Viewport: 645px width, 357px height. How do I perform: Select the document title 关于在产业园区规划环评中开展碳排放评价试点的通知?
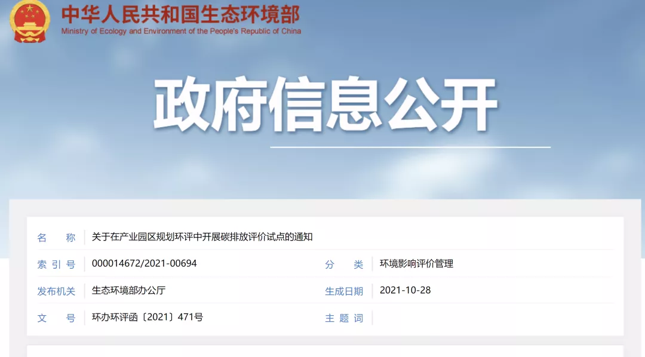[202, 237]
